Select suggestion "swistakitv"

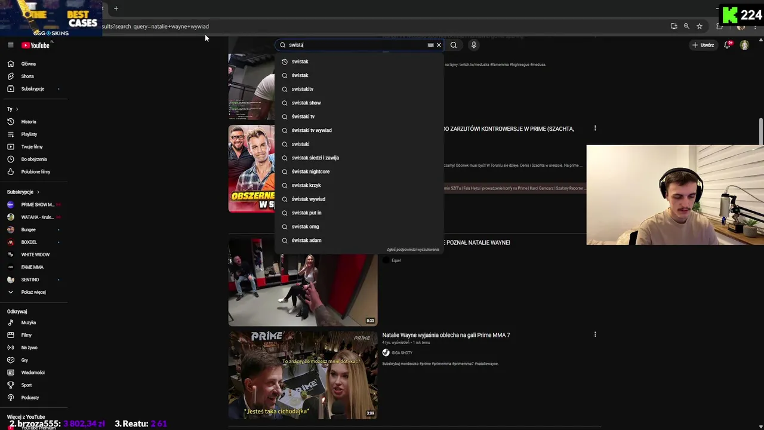[x=359, y=89]
